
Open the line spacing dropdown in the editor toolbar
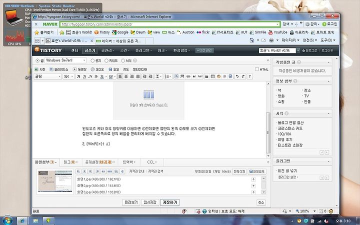click(x=158, y=76)
